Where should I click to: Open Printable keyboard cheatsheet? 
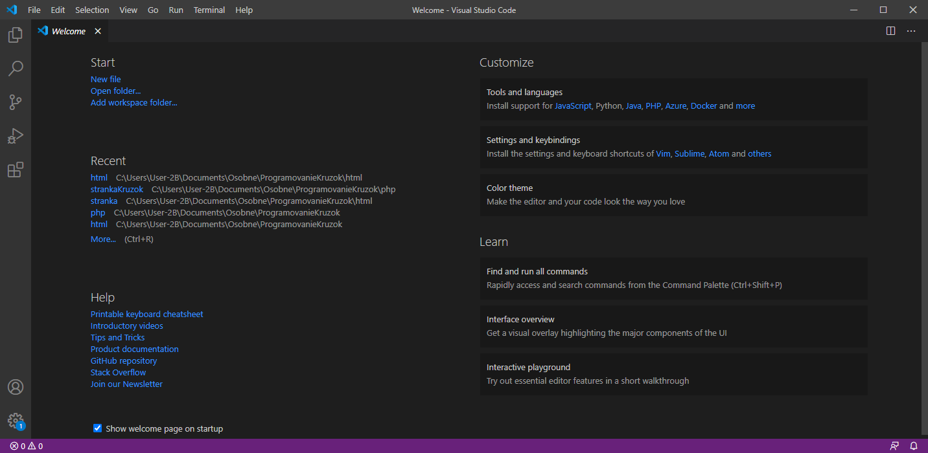tap(147, 315)
